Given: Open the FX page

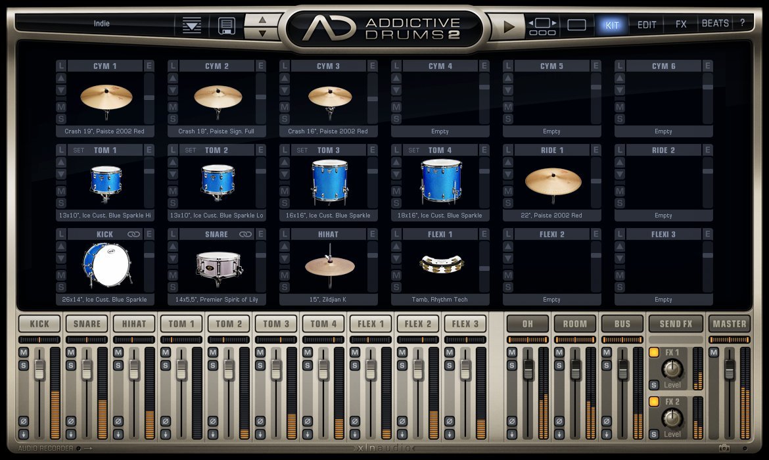Looking at the screenshot, I should (x=681, y=24).
